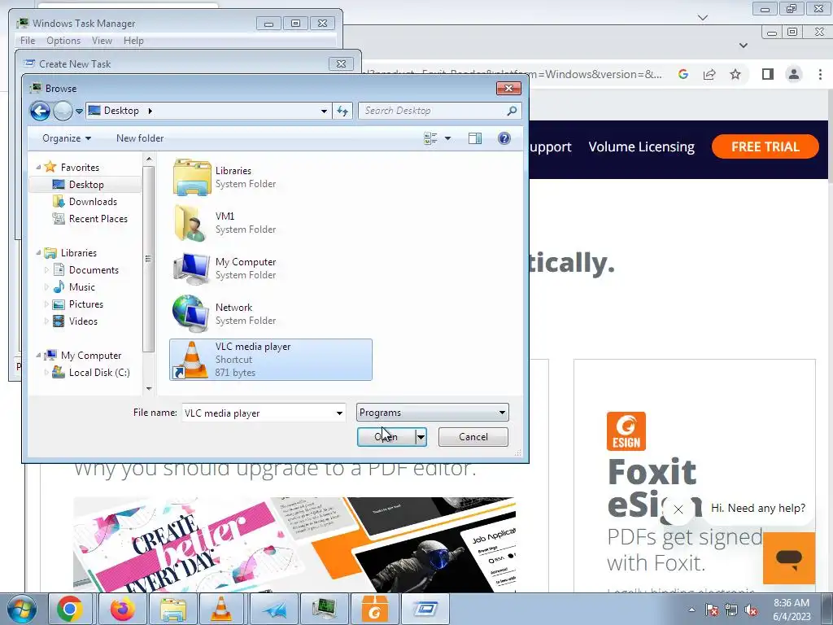833x625 pixels.
Task: Click Cancel in Browse dialog
Action: pos(473,437)
